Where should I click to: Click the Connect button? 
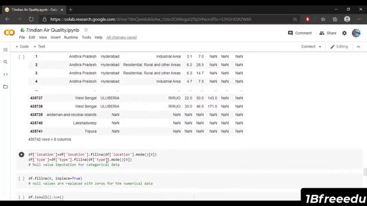[x=308, y=46]
